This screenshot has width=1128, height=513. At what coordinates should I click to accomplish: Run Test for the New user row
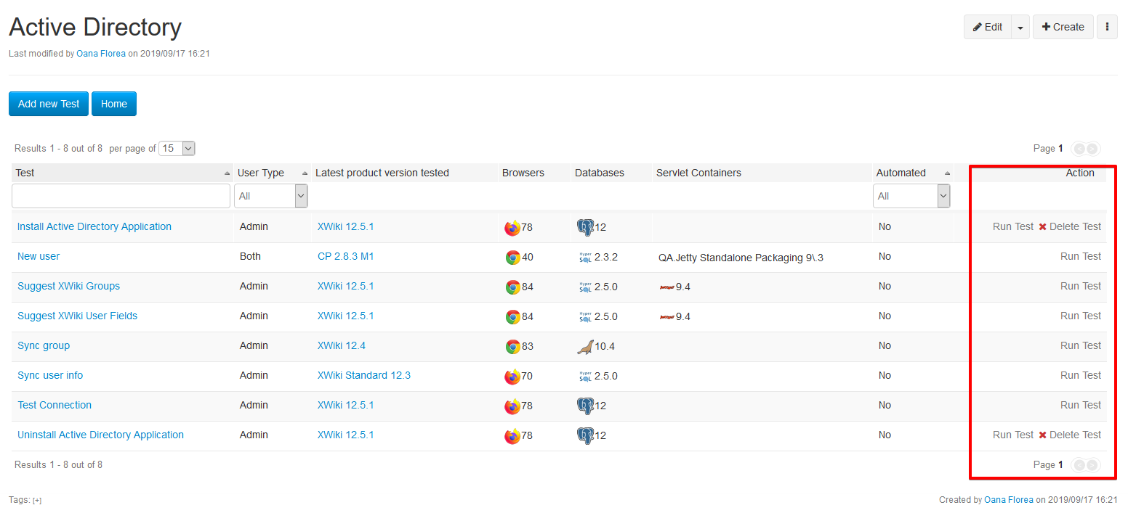pos(1081,256)
